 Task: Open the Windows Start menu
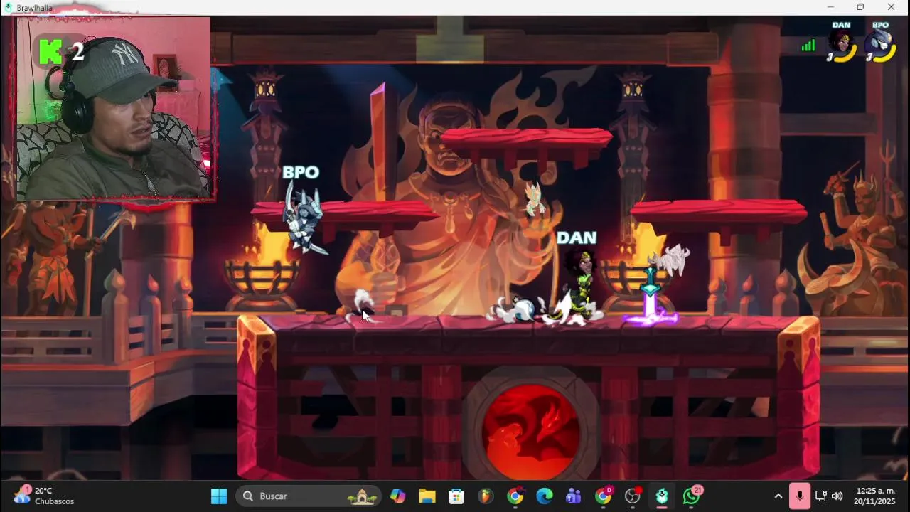click(219, 496)
